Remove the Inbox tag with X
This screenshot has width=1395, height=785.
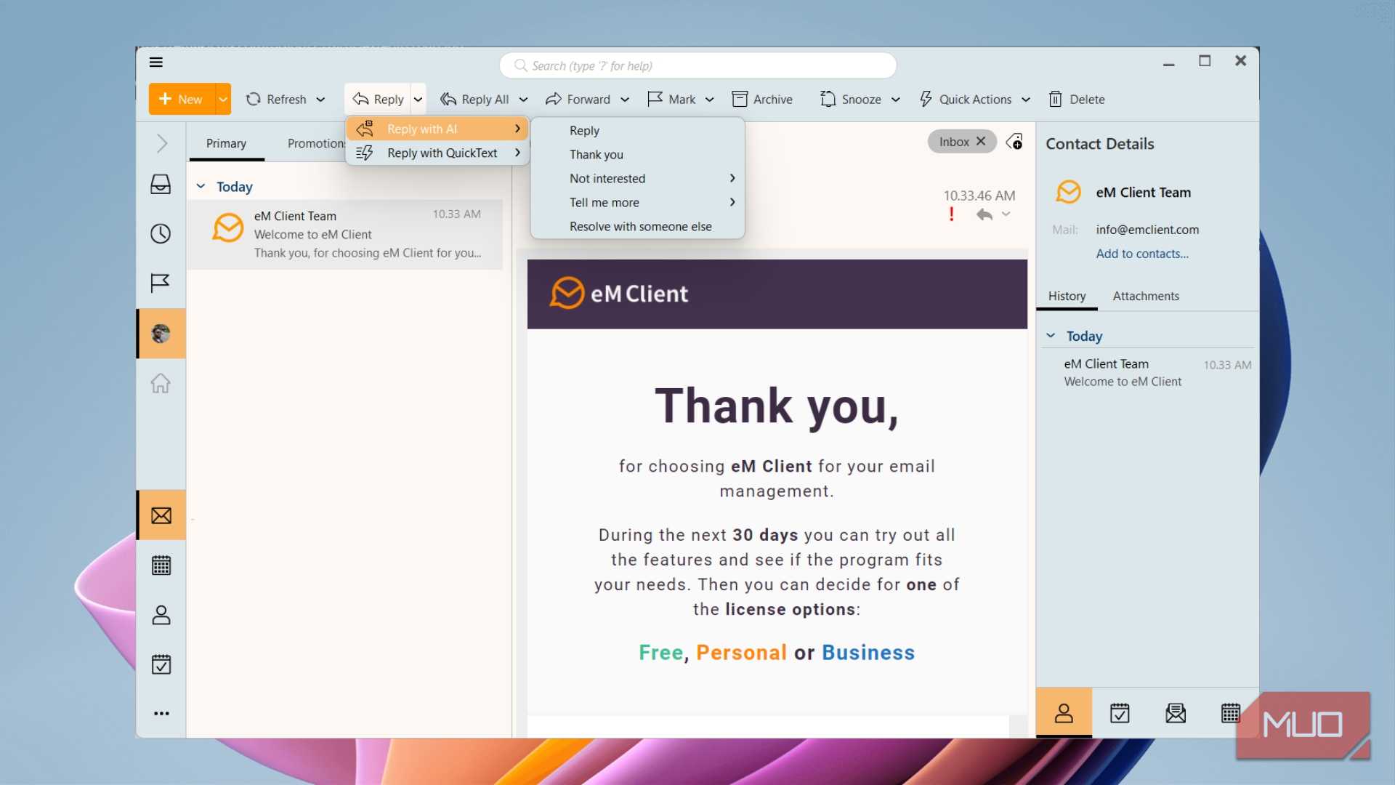(x=981, y=142)
